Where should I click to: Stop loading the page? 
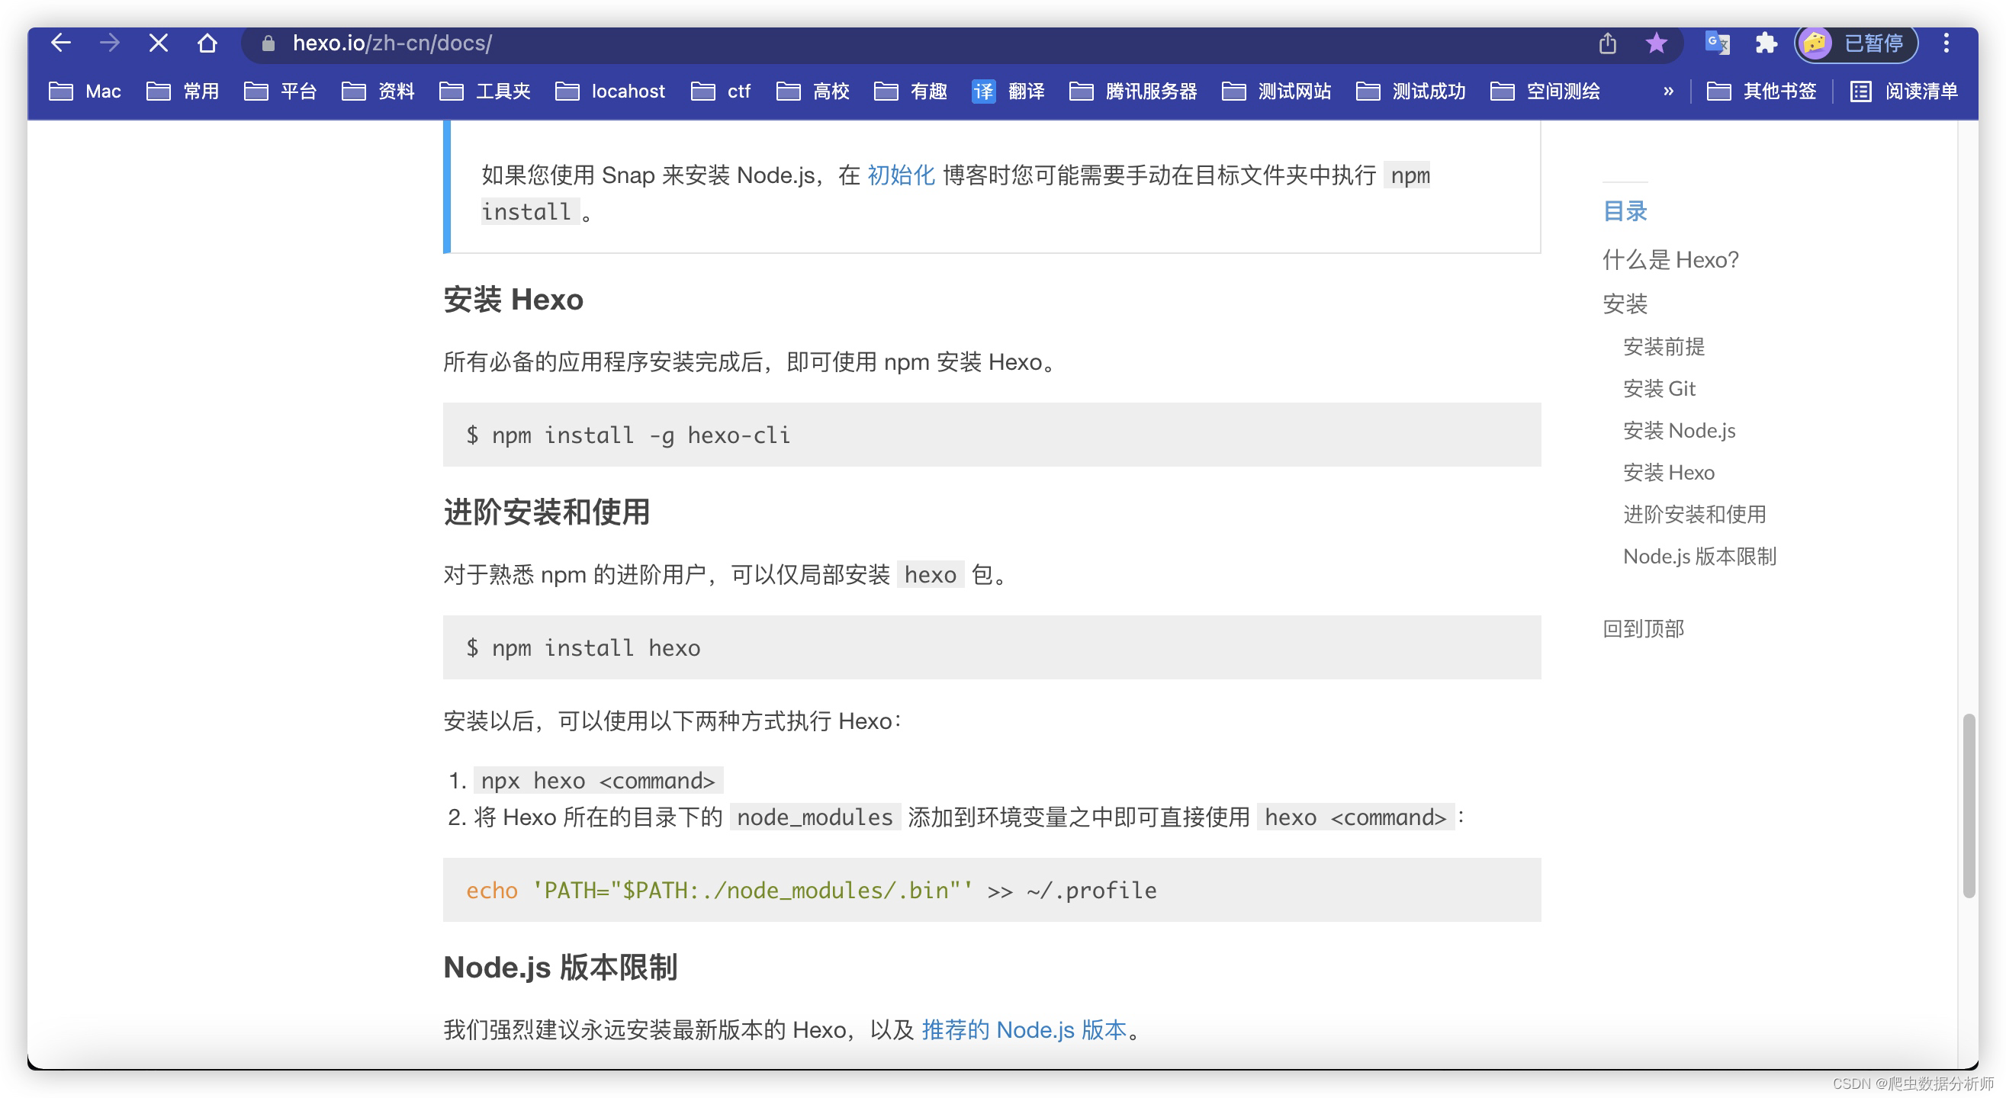[158, 43]
